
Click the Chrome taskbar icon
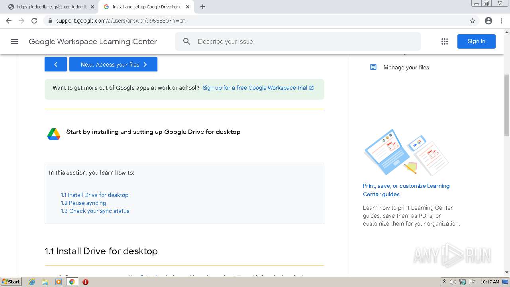pos(72,282)
